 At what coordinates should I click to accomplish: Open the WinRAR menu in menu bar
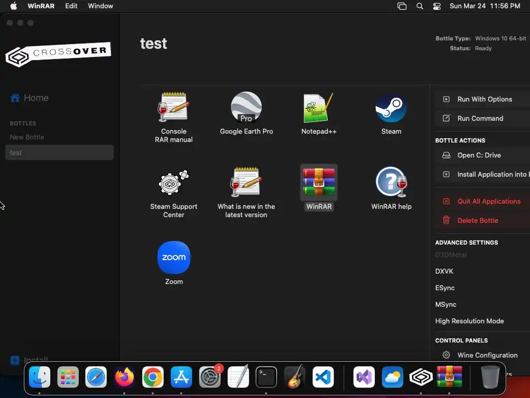41,6
